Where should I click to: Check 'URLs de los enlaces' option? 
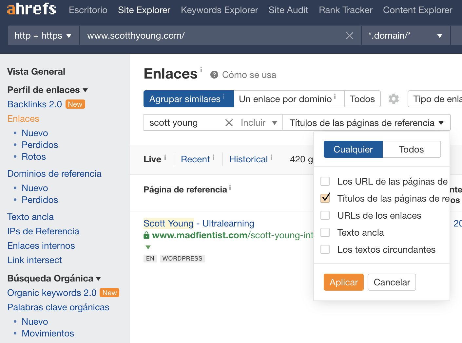[x=325, y=215]
